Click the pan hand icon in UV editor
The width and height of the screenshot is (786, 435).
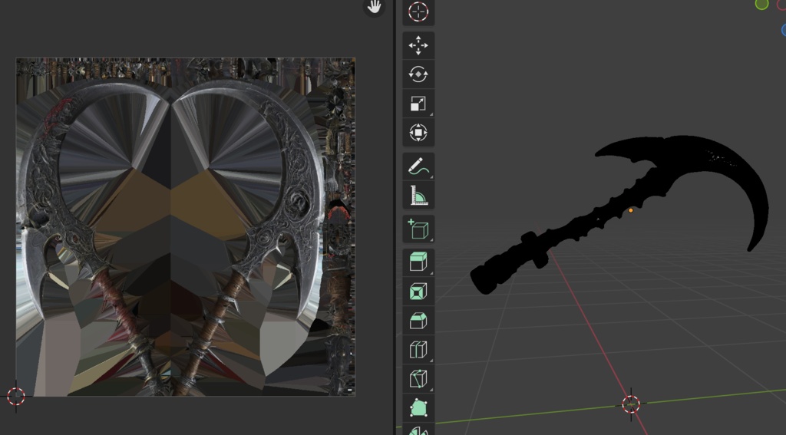[x=374, y=8]
